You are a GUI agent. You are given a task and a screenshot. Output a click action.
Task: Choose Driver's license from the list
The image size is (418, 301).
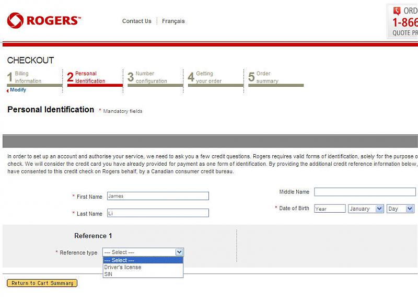143,267
